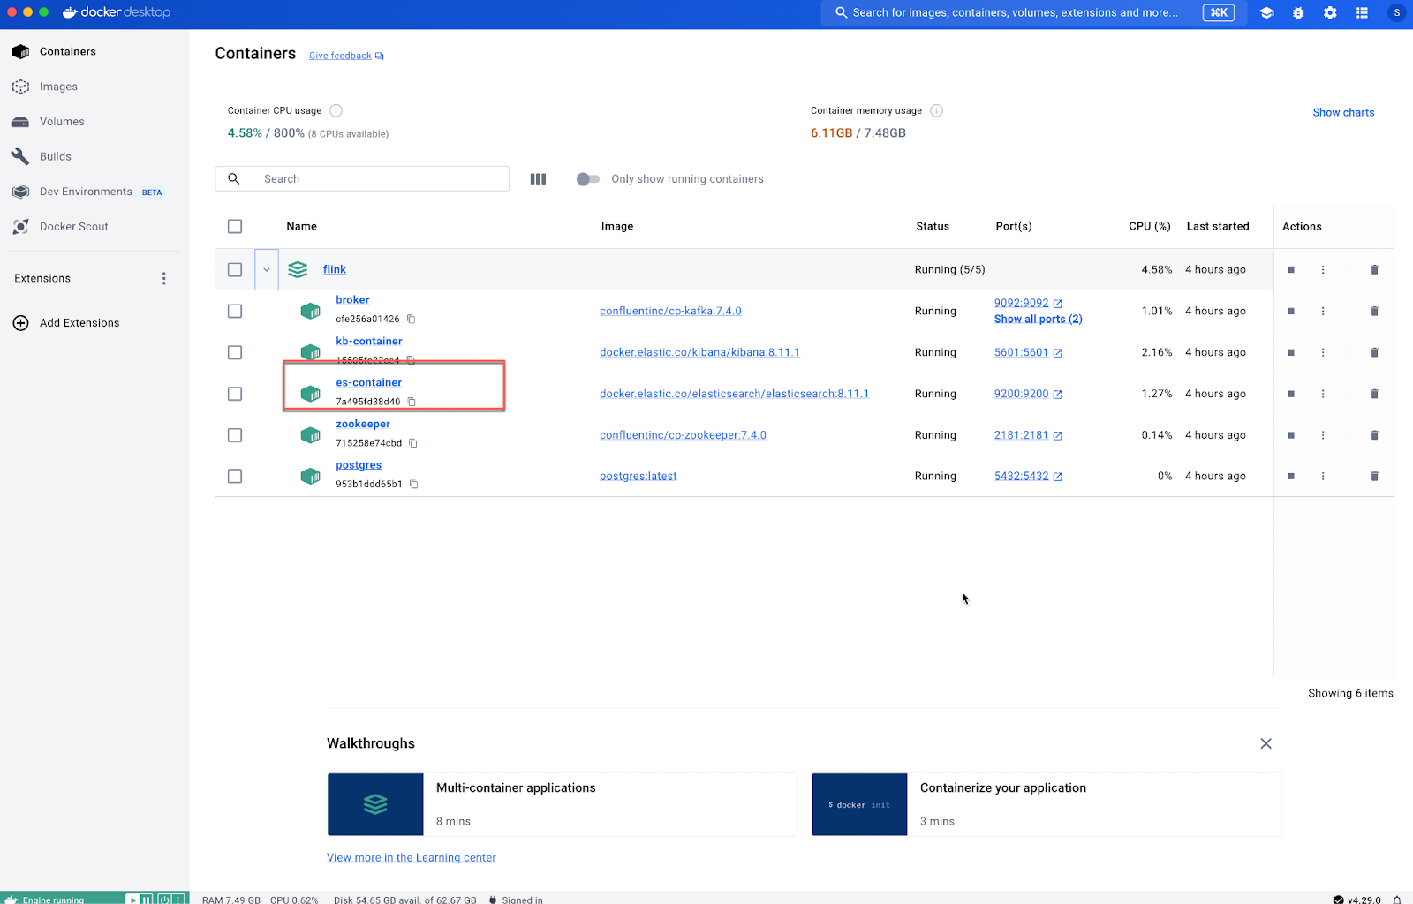Stop the flink compose stack
Image resolution: width=1413 pixels, height=904 pixels.
click(x=1291, y=269)
